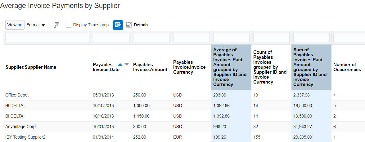The width and height of the screenshot is (365, 142).
Task: Click the Invoice Currency filter field
Action: tap(191, 38)
